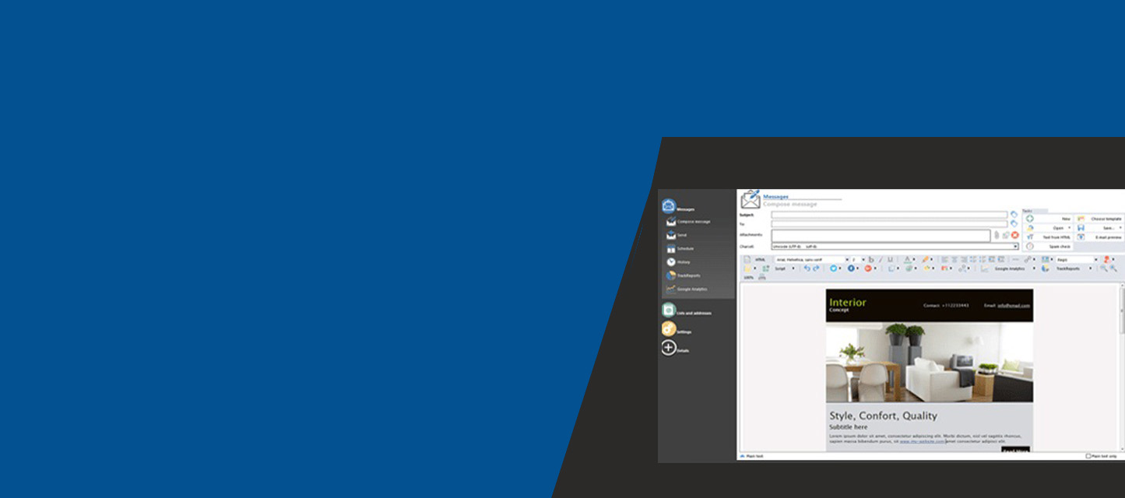
Task: Click Choose template button
Action: (1099, 219)
